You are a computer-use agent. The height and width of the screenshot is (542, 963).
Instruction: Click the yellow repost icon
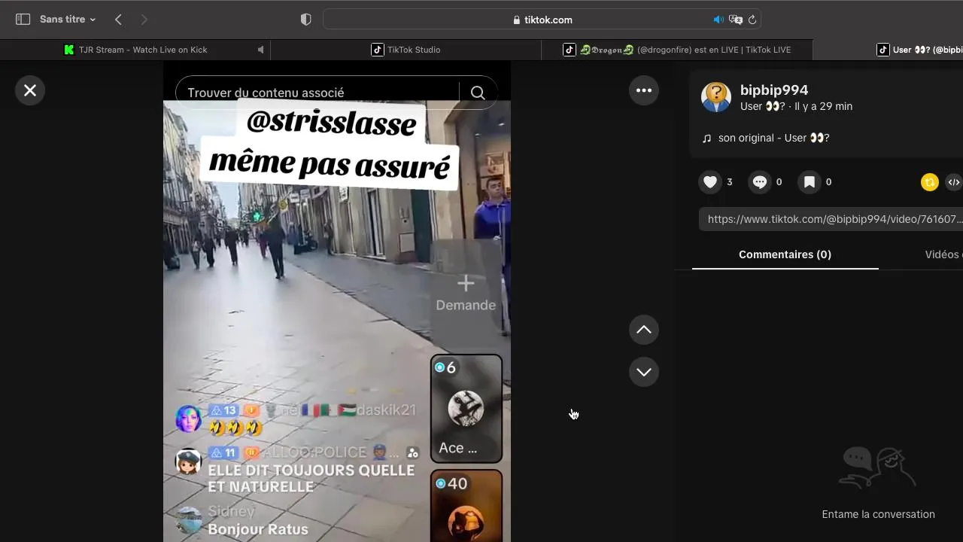coord(930,182)
